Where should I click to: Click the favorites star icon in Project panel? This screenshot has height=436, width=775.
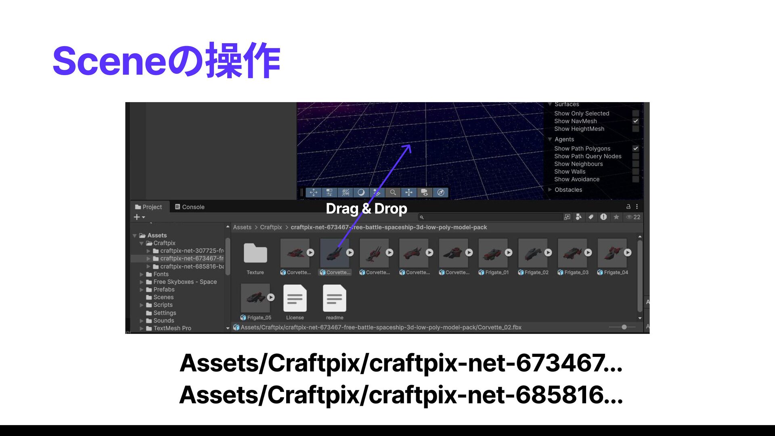(x=616, y=217)
